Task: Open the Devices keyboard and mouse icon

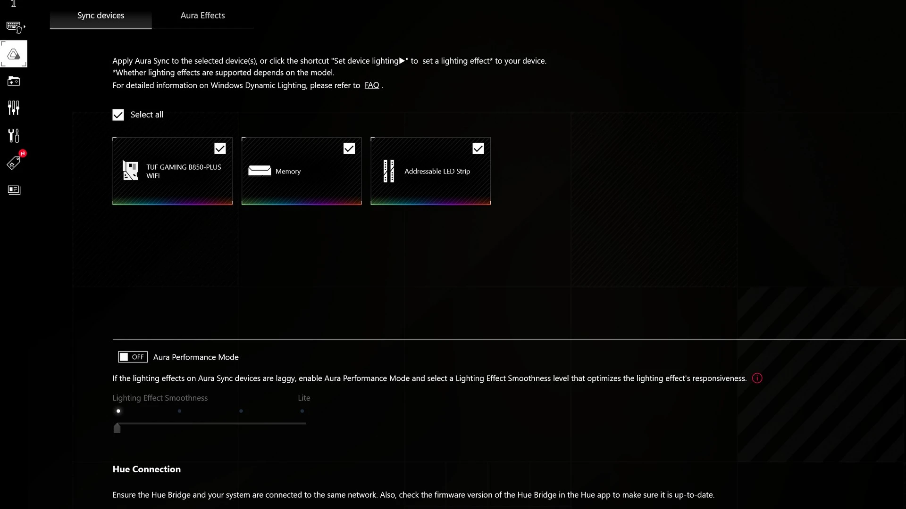Action: (13, 27)
